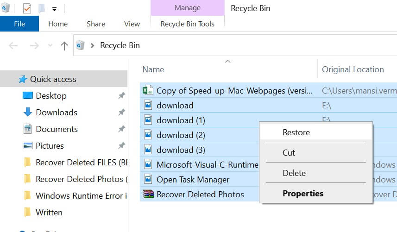
Task: Click the image icon beside download (3)
Action: click(x=148, y=149)
